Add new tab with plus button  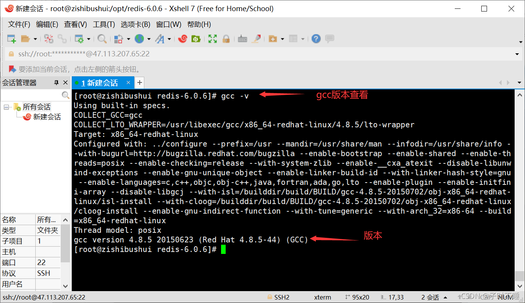pyautogui.click(x=140, y=82)
